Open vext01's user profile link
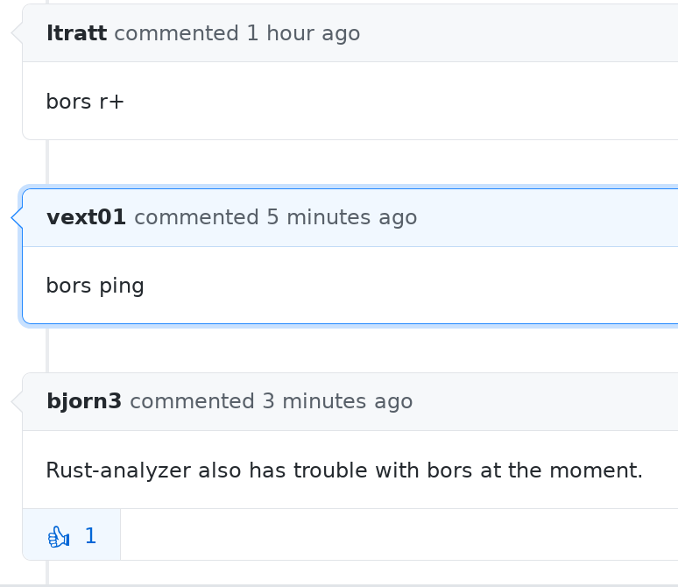 [86, 217]
